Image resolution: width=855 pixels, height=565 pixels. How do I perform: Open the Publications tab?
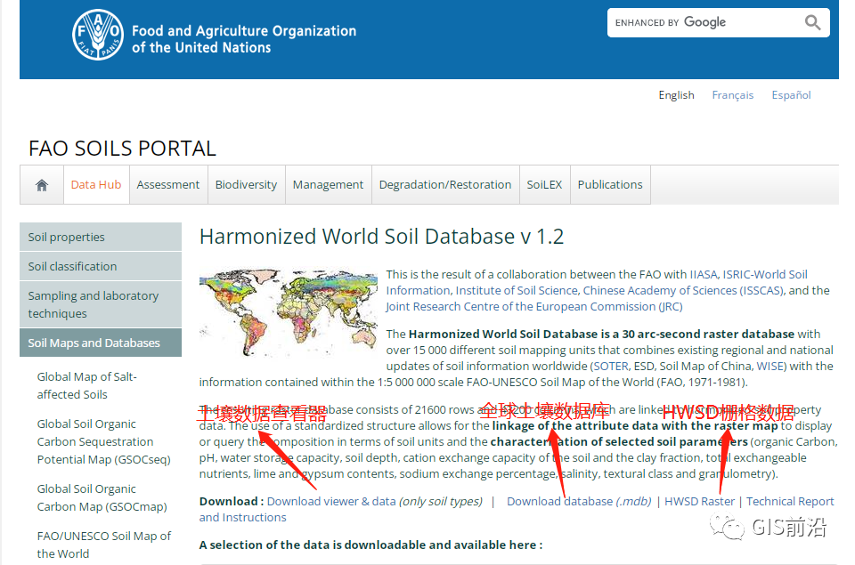610,185
